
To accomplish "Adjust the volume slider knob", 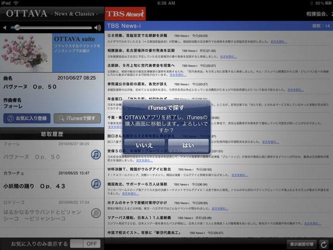I will (x=17, y=28).
